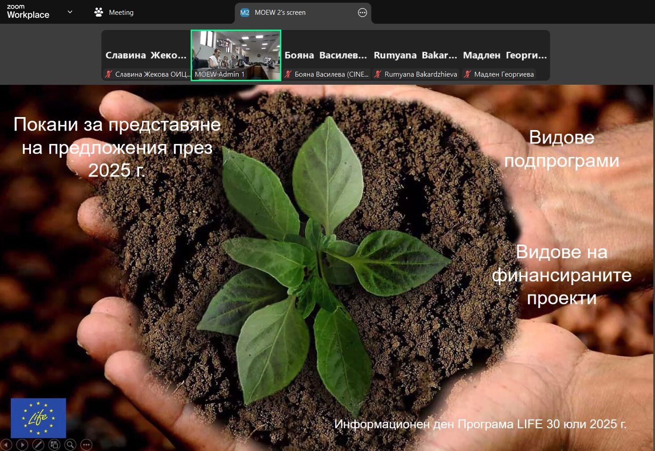Click muted mic icon for Бояна Василева
This screenshot has width=655, height=451.
pos(288,74)
